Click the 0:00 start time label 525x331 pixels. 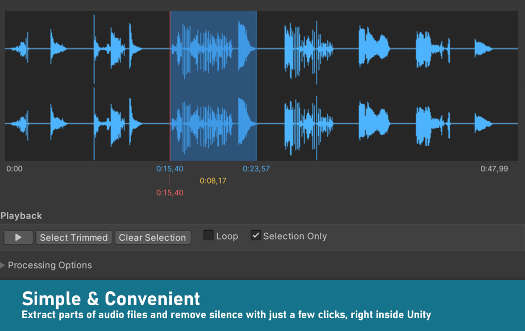[14, 169]
